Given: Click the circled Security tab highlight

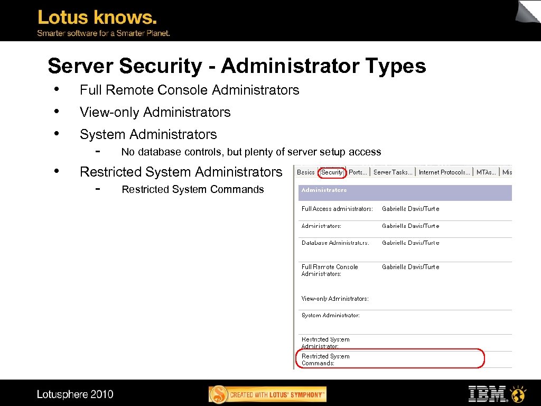Looking at the screenshot, I should click(x=333, y=172).
